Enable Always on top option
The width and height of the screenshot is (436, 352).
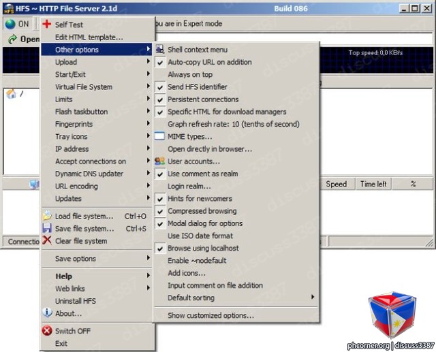(x=236, y=74)
